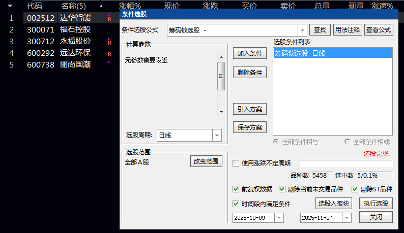This screenshot has width=404, height=233.
Task: Click the stock name 达华智能
Action: (75, 18)
